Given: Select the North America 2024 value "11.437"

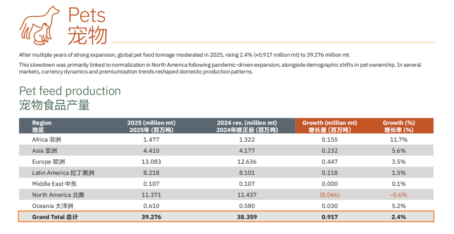Looking at the screenshot, I should [x=247, y=195].
